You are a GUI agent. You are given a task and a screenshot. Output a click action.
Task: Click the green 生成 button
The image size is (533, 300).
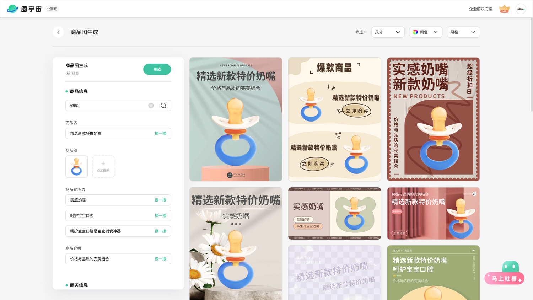(157, 69)
